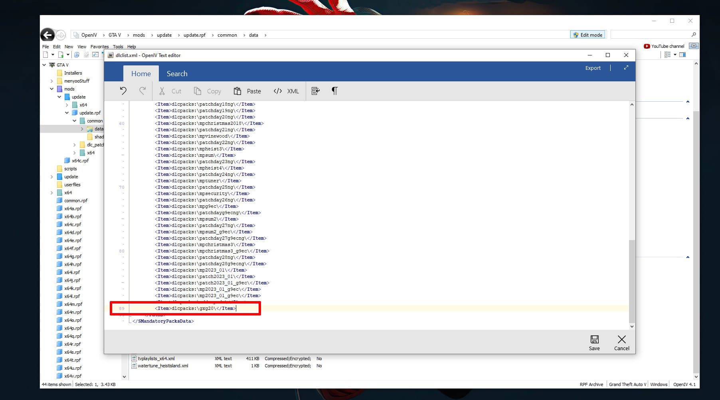Open the Tools menu

point(118,47)
